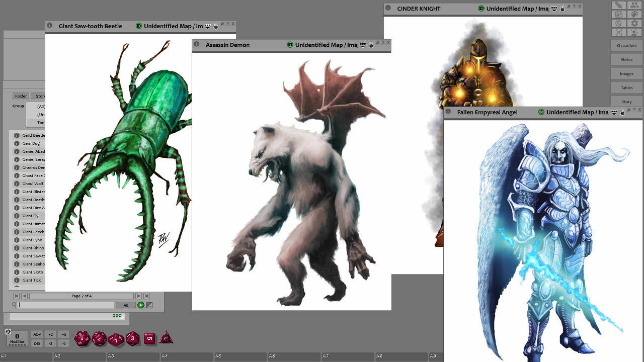Click the Assassin Demon share mask icon
644x362 pixels.
363,45
